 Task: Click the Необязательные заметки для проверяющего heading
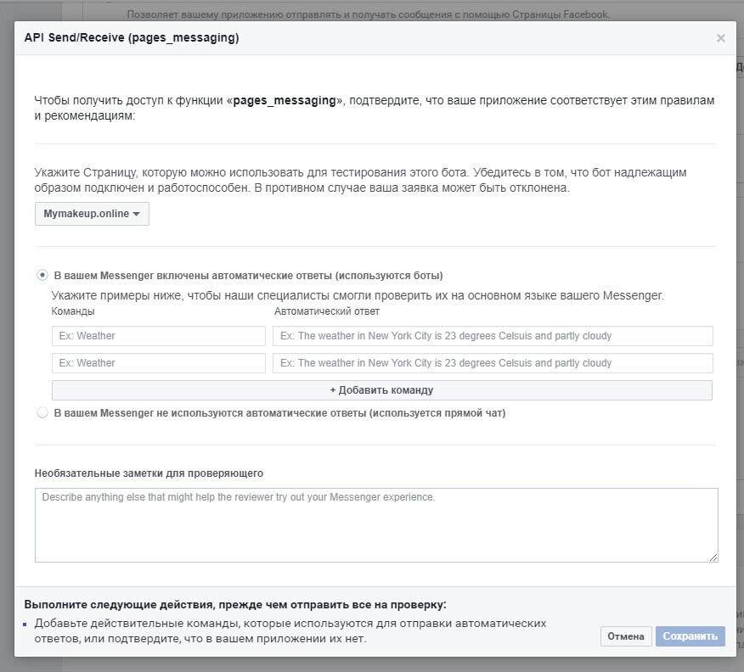pos(149,473)
